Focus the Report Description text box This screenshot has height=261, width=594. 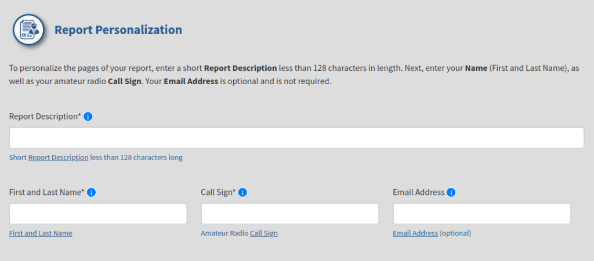pos(296,138)
